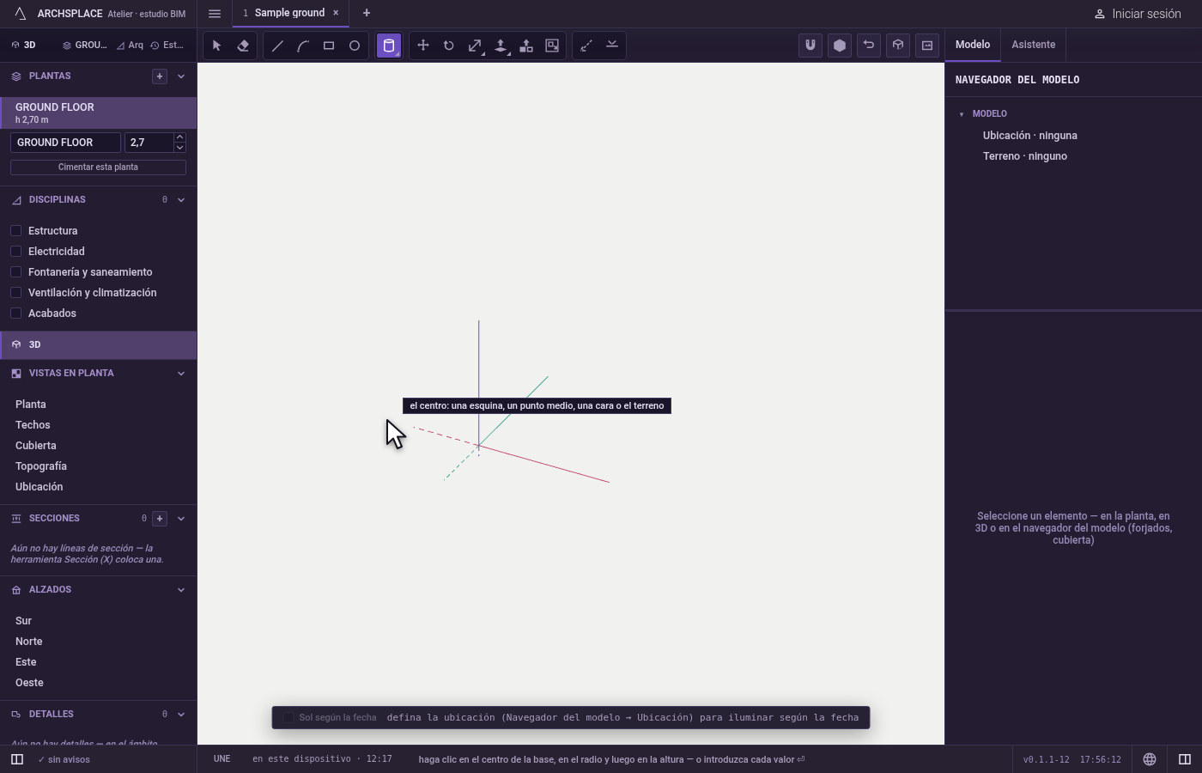Toggle the magnet snap icon

pyautogui.click(x=810, y=46)
